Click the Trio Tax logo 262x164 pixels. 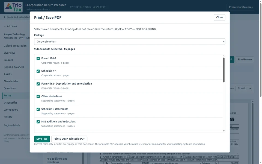13,7
